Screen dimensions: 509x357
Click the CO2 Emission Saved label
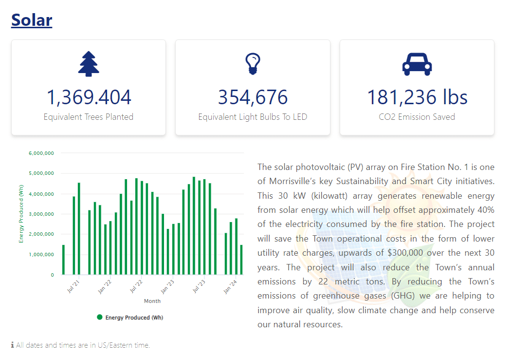[417, 117]
